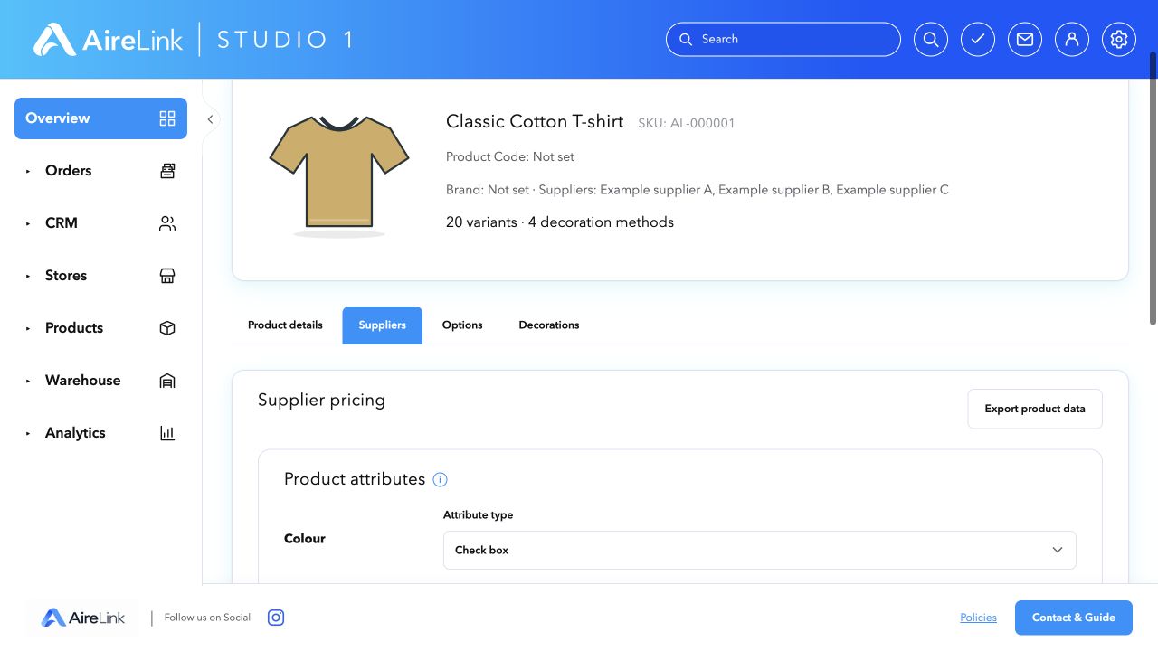Click the Analytics bar chart icon
The width and height of the screenshot is (1158, 651).
pyautogui.click(x=167, y=433)
